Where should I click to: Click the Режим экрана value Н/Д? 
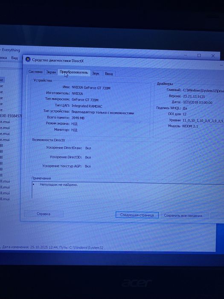74,124
